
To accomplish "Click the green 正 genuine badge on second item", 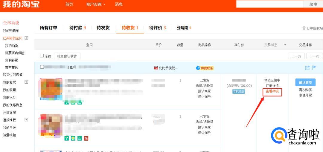I will pyautogui.click(x=80, y=138).
